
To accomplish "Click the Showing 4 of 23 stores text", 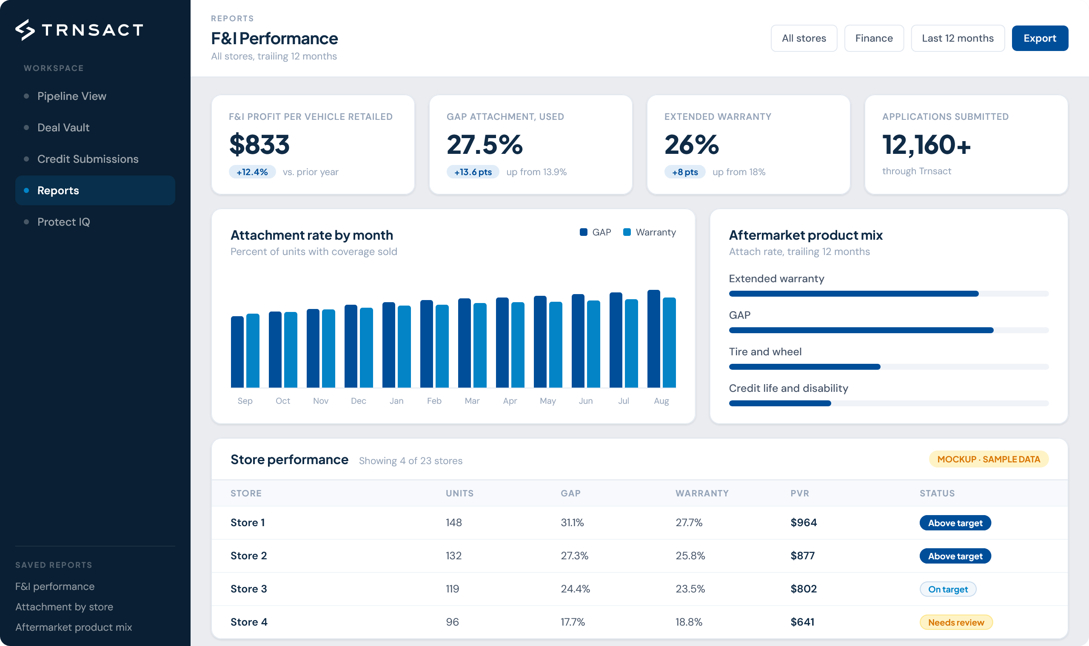I will pyautogui.click(x=411, y=461).
